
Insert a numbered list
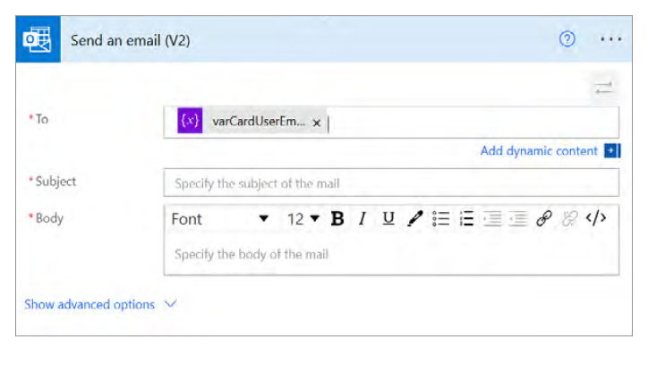point(466,219)
